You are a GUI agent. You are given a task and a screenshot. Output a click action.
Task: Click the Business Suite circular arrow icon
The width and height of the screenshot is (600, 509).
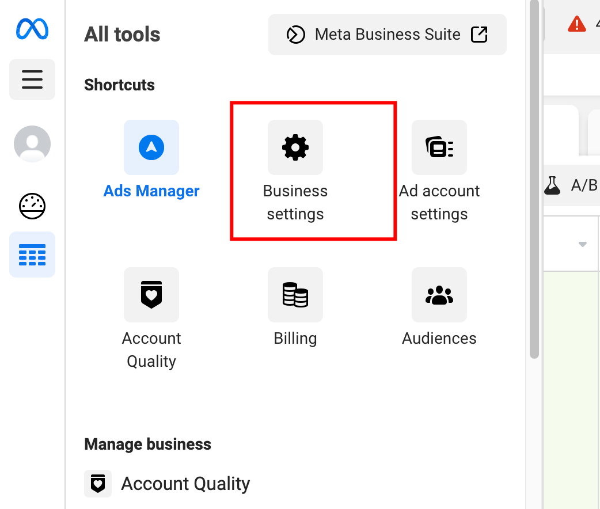coord(296,35)
